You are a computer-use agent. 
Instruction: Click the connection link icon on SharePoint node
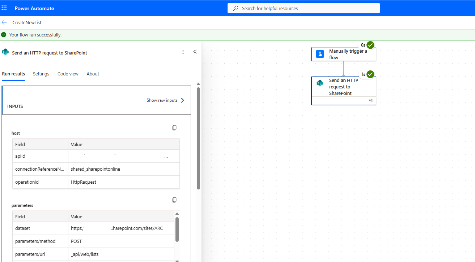(x=371, y=100)
